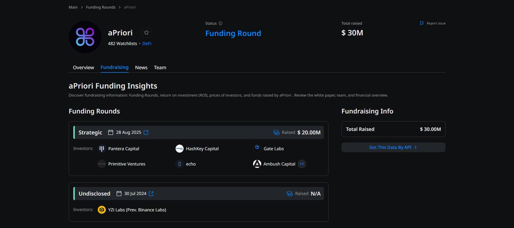Open YZi Labs (Prev. Binance Labs) name
The image size is (514, 228).
pyautogui.click(x=137, y=210)
